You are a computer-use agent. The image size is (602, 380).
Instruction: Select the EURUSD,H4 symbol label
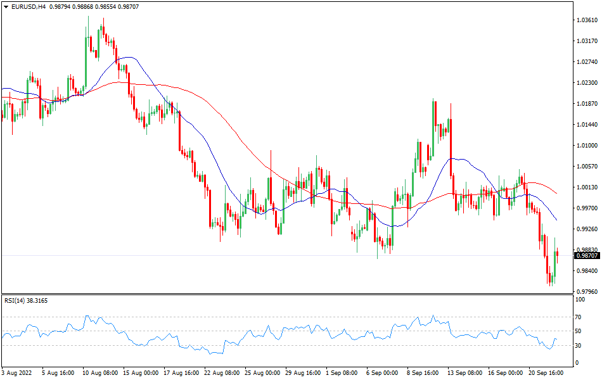27,6
